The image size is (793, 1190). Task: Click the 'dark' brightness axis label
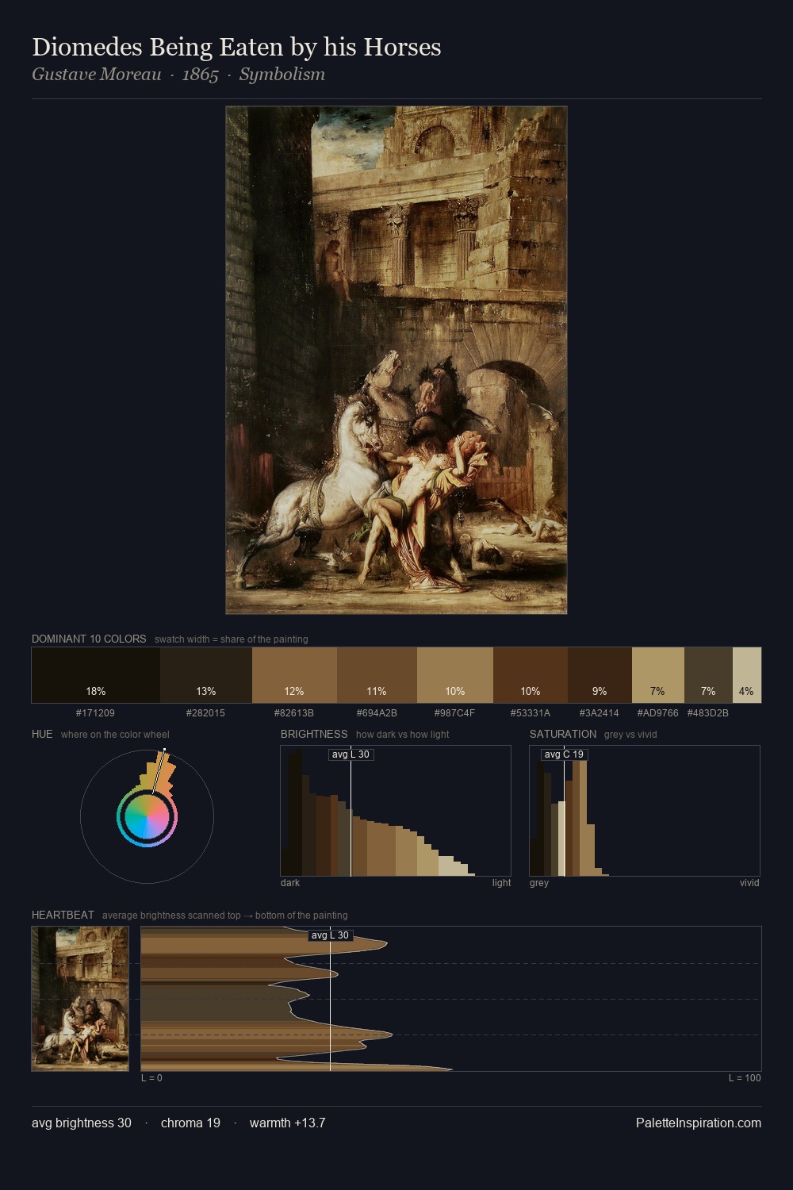tap(290, 883)
